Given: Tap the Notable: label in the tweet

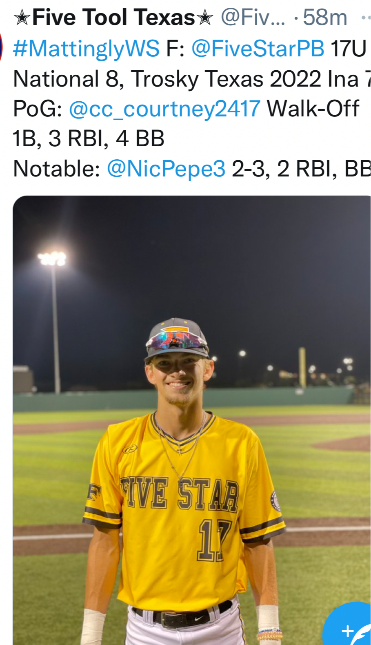Looking at the screenshot, I should [57, 168].
